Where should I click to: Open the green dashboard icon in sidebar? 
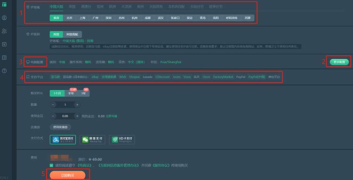(x=4, y=4)
